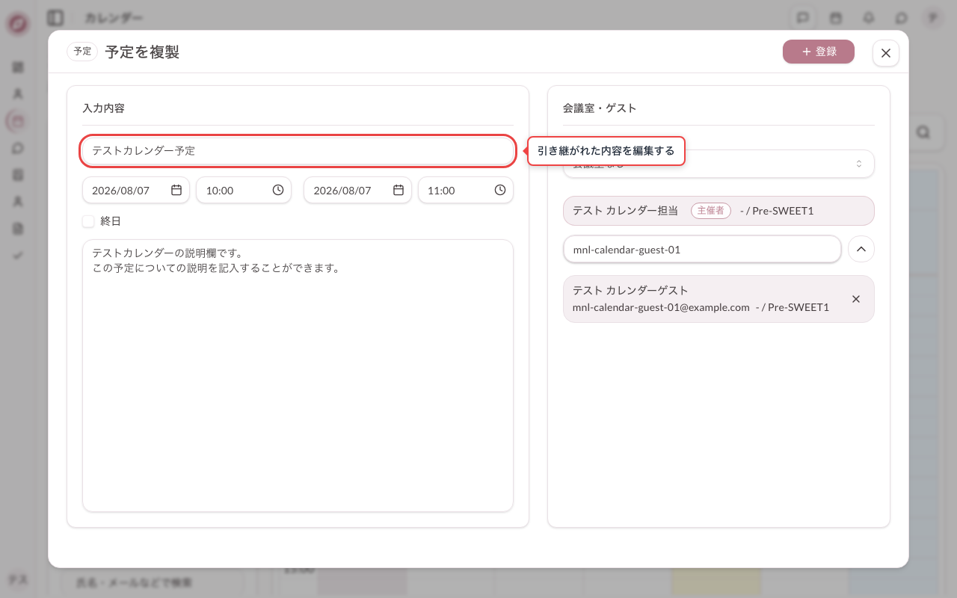
Task: Click the clock icon in the 10:00 field
Action: pyautogui.click(x=278, y=190)
